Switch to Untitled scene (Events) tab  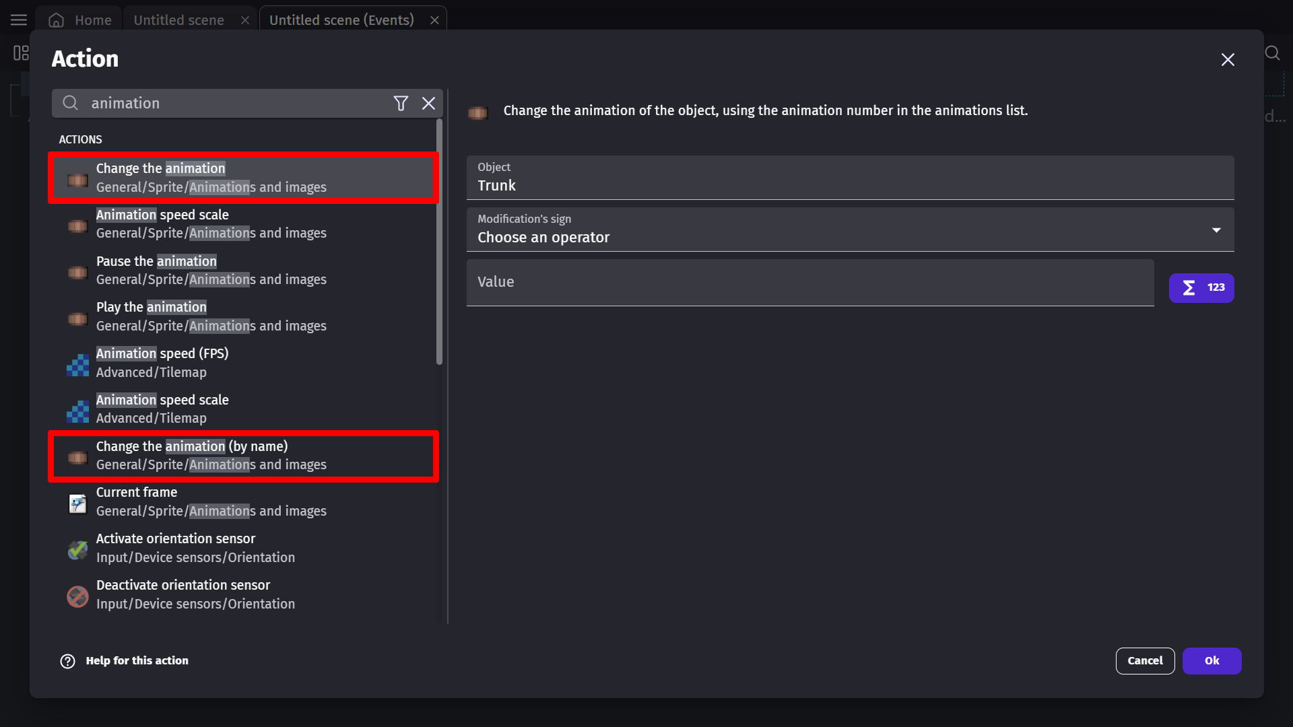[341, 20]
